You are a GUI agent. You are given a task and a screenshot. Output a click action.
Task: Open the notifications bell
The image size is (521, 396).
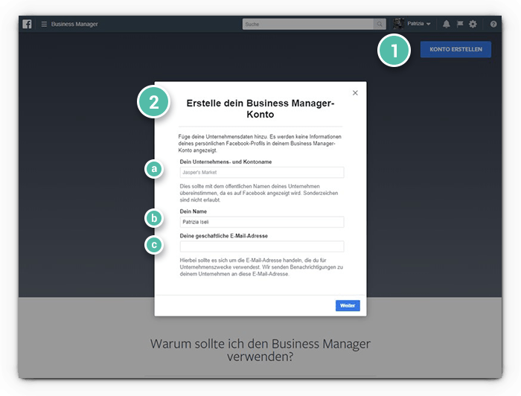pos(447,25)
